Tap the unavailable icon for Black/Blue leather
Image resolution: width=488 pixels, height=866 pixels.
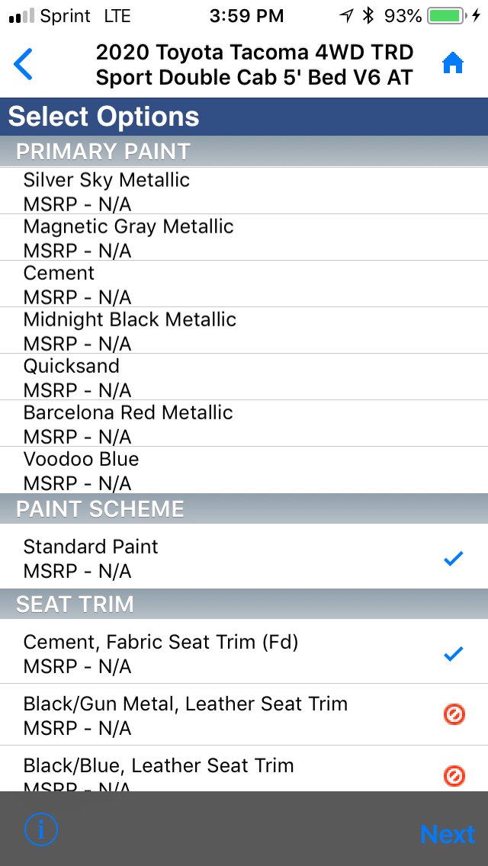[454, 776]
